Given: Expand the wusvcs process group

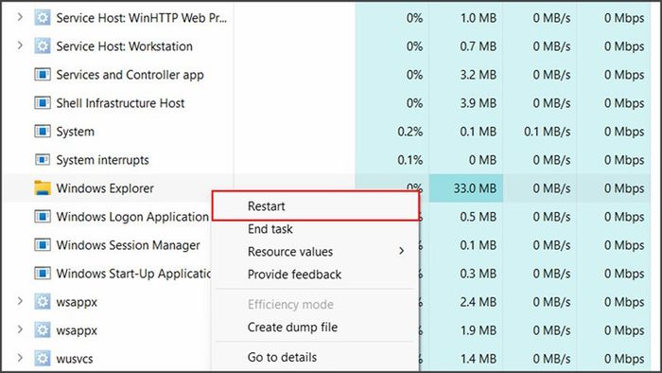Looking at the screenshot, I should [x=20, y=358].
